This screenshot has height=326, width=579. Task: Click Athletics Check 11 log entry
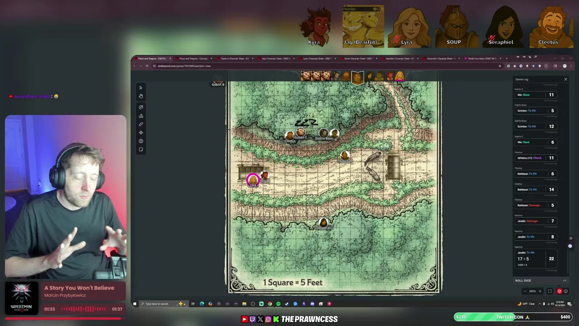coord(536,158)
